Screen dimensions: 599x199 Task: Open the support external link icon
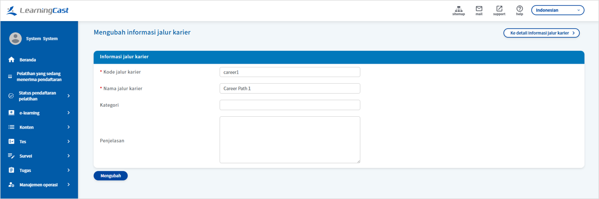(x=499, y=9)
